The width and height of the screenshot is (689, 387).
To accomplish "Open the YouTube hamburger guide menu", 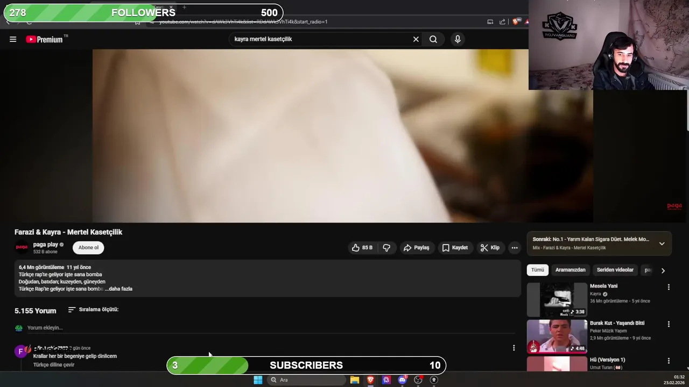I will point(13,39).
